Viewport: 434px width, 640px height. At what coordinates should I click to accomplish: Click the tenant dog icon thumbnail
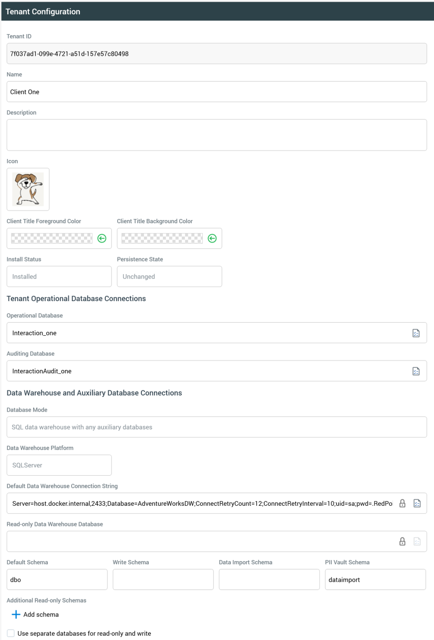tap(28, 189)
